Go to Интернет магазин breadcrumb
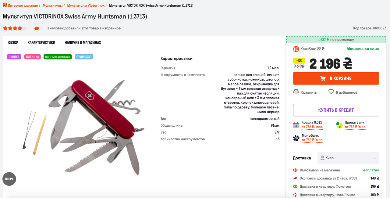The image size is (390, 198). (x=23, y=5)
